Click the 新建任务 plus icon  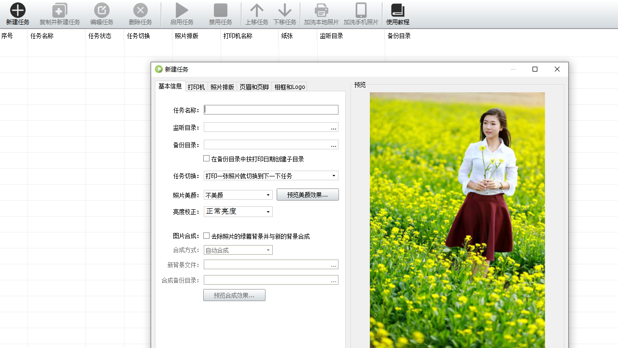point(18,10)
